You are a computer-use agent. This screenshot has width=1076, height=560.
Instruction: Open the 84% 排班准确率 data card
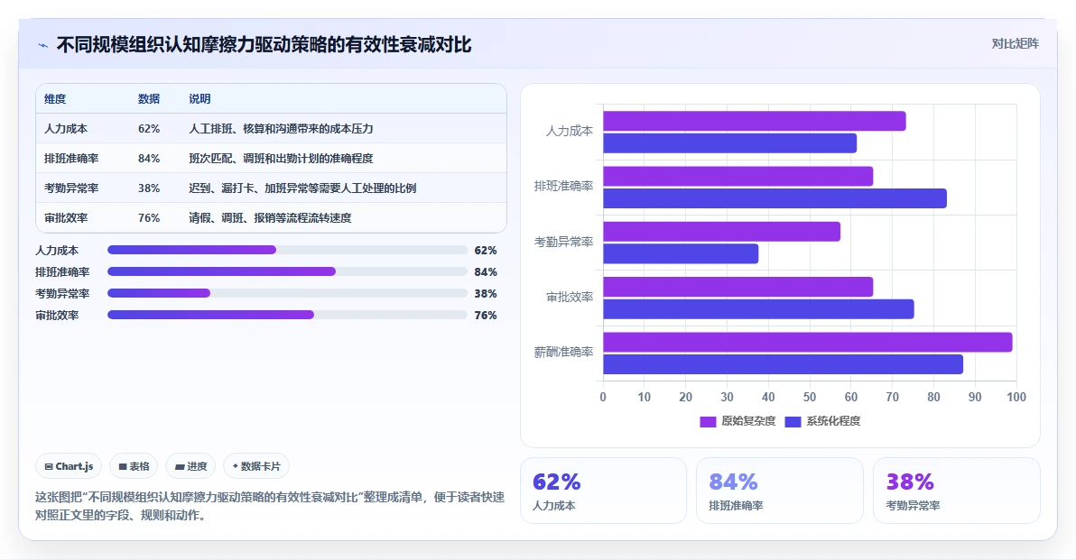780,491
